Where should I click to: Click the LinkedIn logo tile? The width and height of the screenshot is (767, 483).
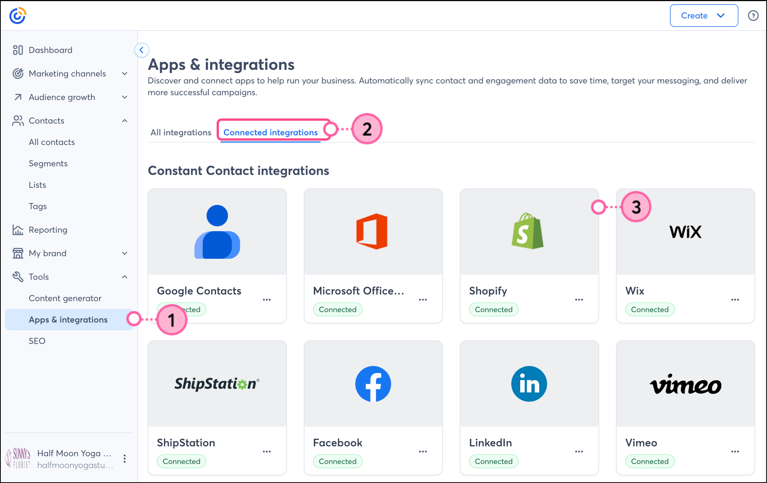tap(529, 384)
